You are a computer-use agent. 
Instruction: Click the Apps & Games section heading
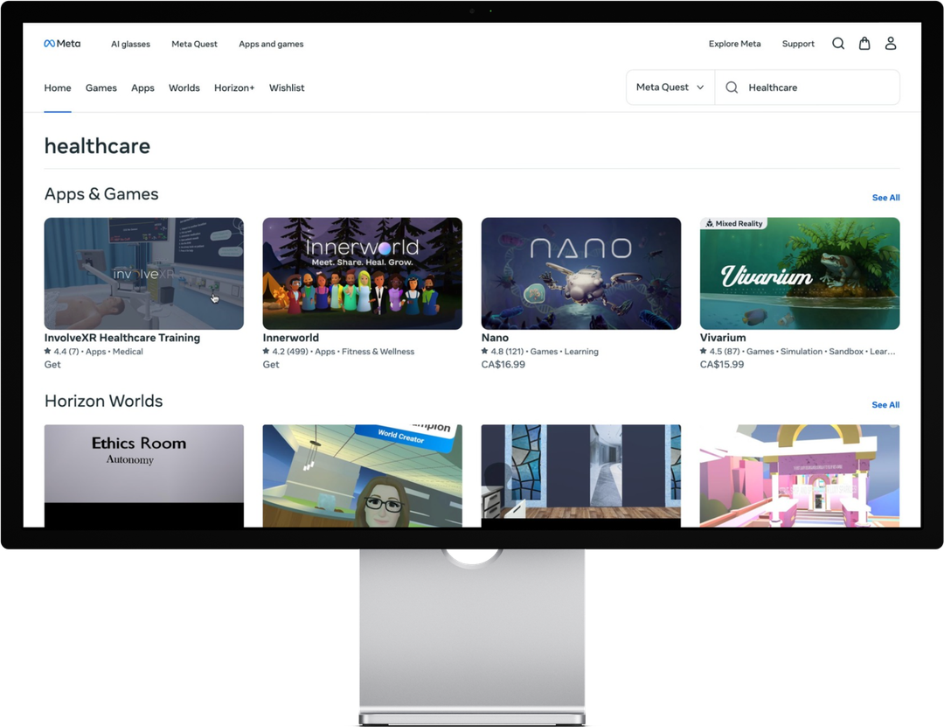point(101,194)
